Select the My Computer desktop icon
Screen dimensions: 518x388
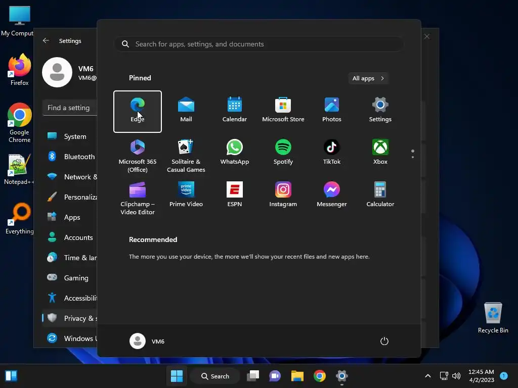click(x=18, y=21)
